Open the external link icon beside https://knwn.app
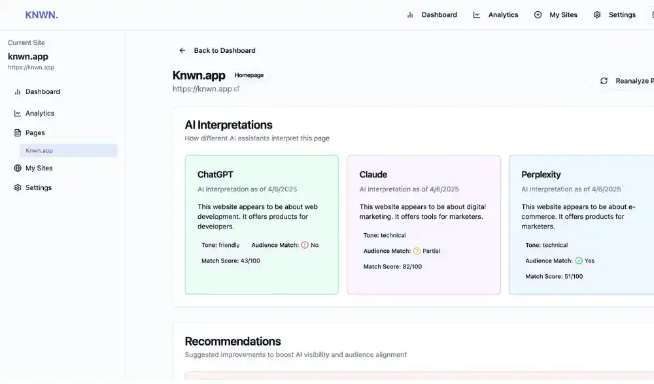 (x=237, y=89)
